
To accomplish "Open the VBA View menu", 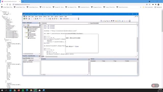I will 33,16.
